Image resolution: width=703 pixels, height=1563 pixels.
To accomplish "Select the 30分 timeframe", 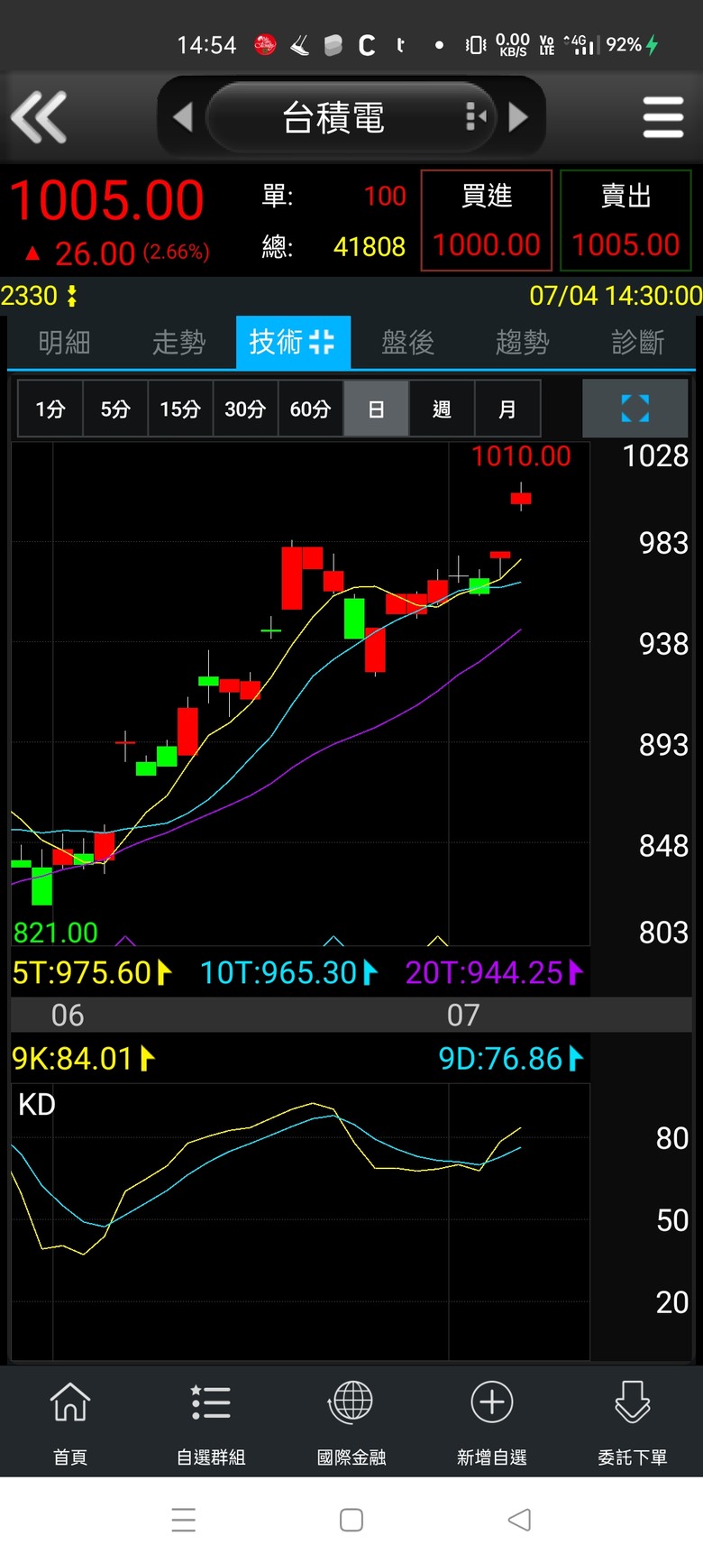I will pos(245,409).
